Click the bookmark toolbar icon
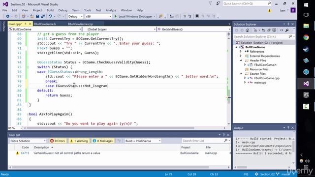 coord(197,16)
